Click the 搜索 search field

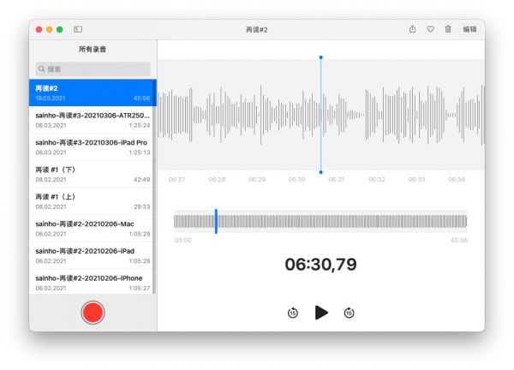point(93,69)
